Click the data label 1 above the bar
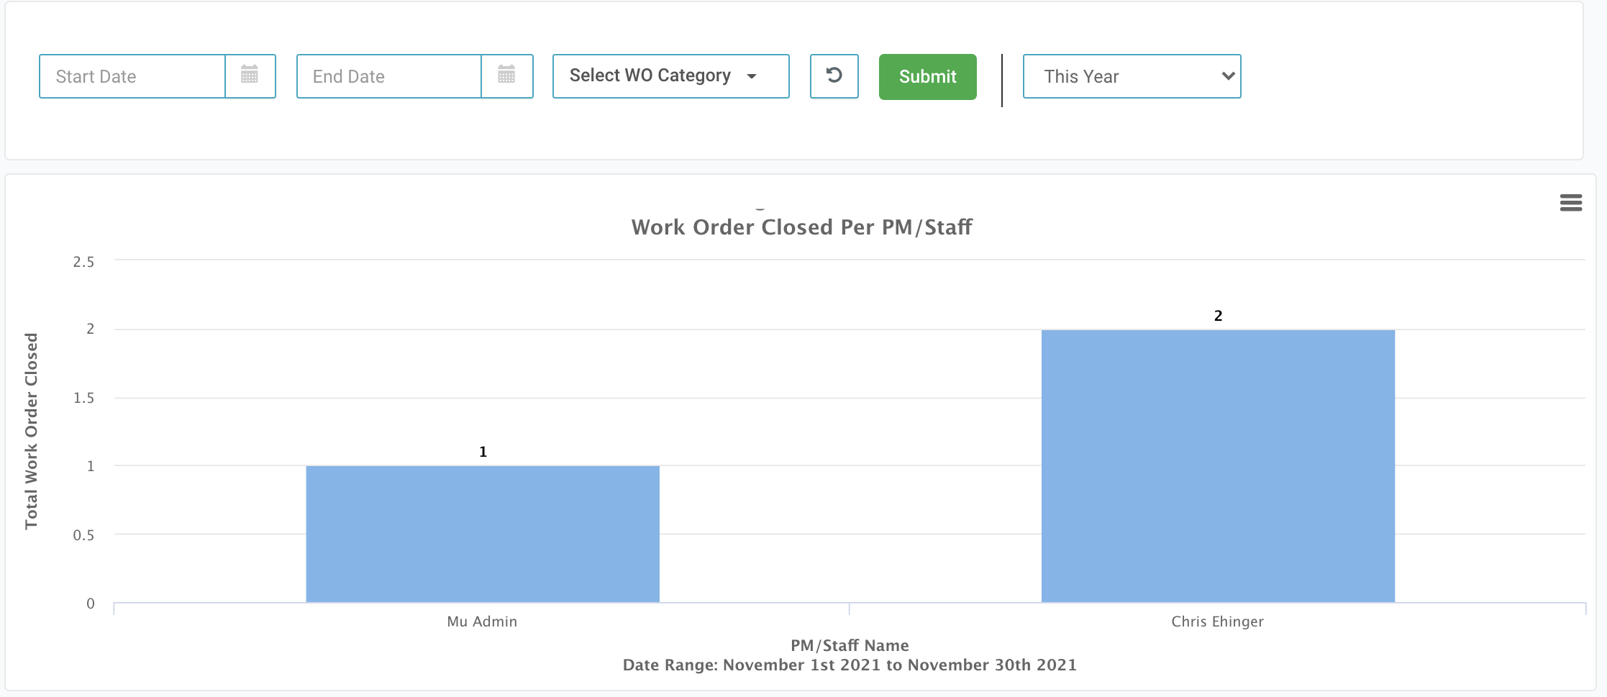The width and height of the screenshot is (1607, 697). 483,452
